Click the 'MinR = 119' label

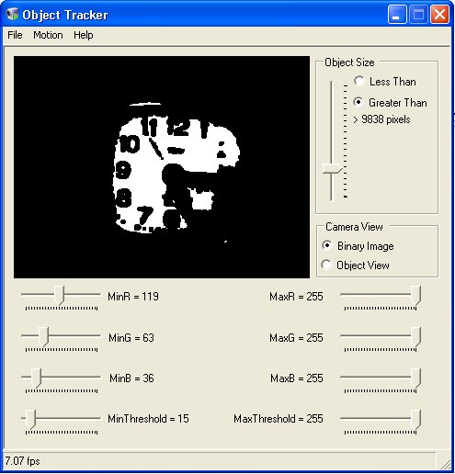[x=133, y=297]
